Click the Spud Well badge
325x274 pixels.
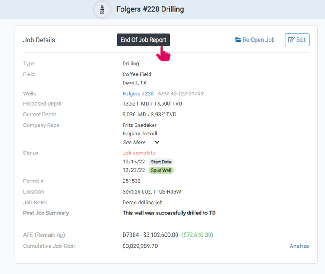(161, 170)
